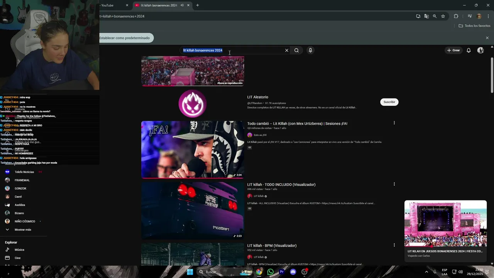
Task: Click the translate page icon
Action: click(x=426, y=16)
